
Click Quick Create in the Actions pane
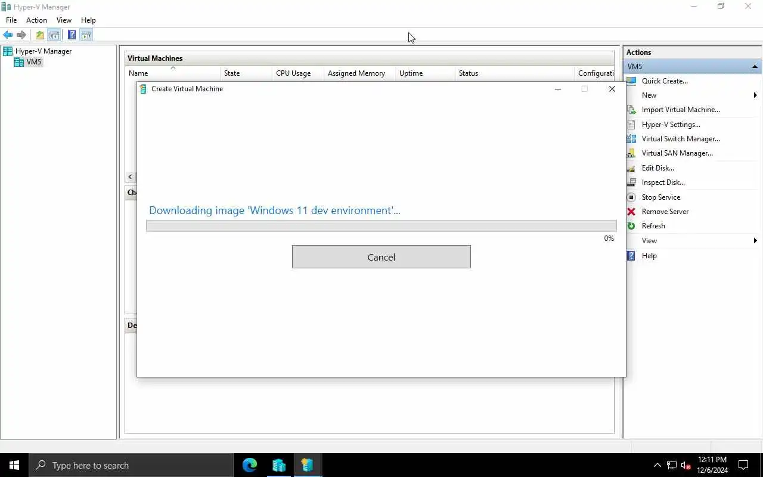665,81
